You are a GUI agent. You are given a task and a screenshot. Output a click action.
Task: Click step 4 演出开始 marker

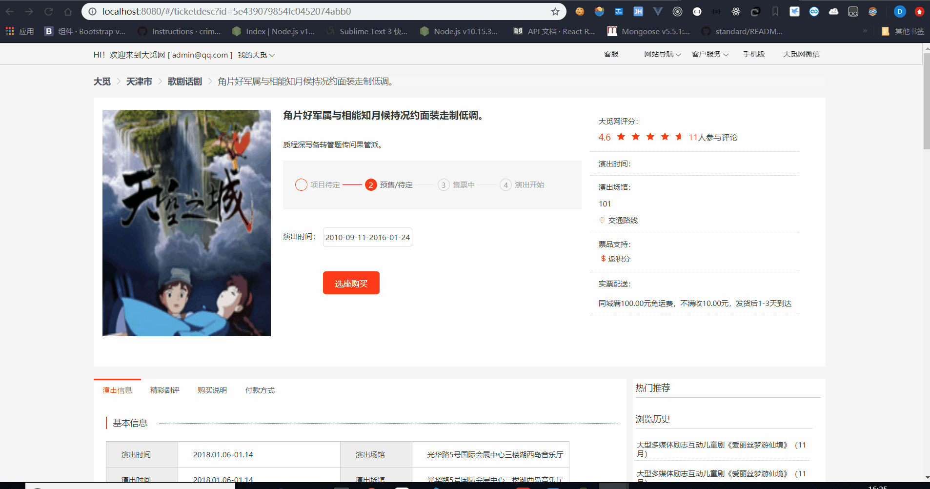pos(505,185)
